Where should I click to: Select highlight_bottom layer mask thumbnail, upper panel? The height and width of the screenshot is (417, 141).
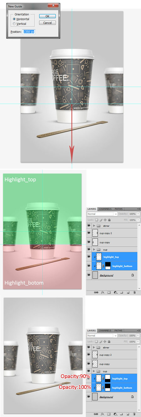point(108,266)
